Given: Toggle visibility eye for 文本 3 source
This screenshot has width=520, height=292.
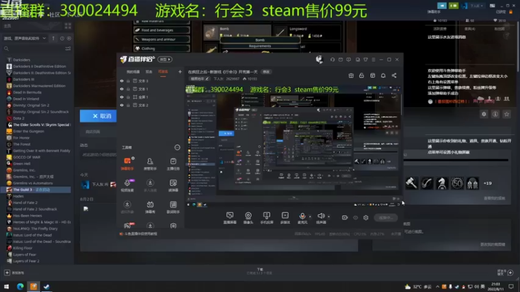Looking at the screenshot, I should click(122, 80).
